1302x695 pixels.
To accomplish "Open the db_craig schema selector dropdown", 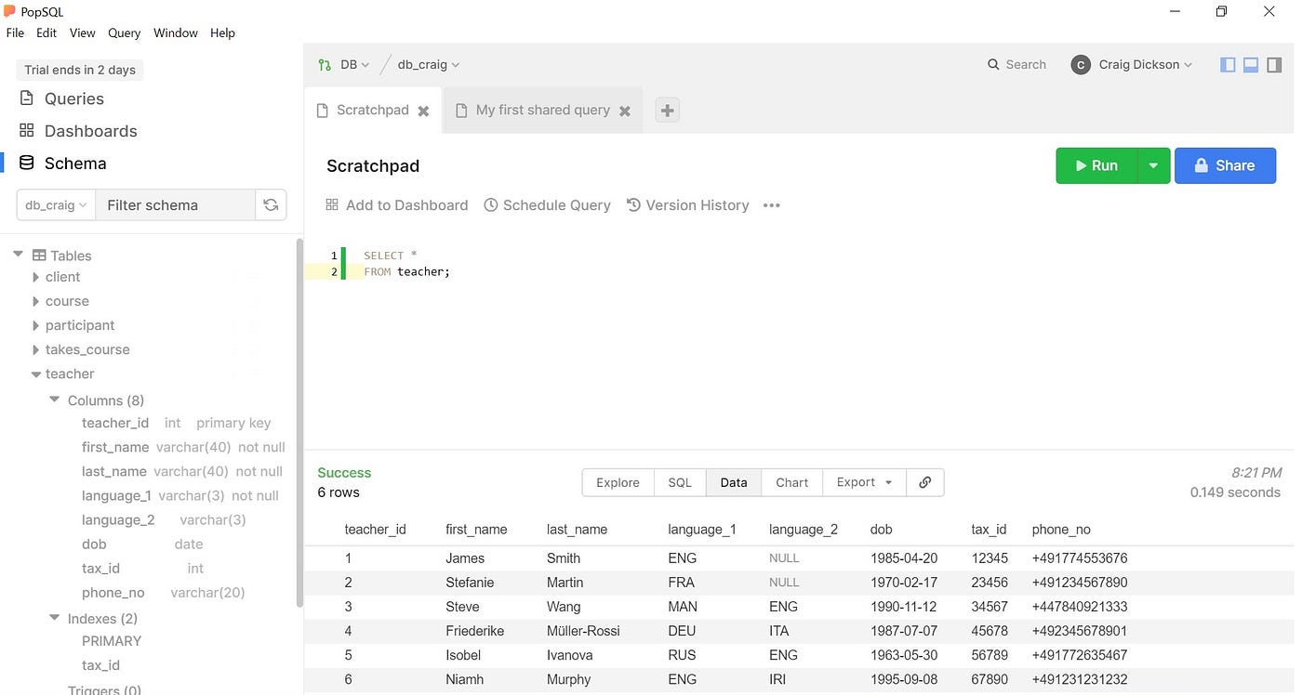I will coord(56,205).
